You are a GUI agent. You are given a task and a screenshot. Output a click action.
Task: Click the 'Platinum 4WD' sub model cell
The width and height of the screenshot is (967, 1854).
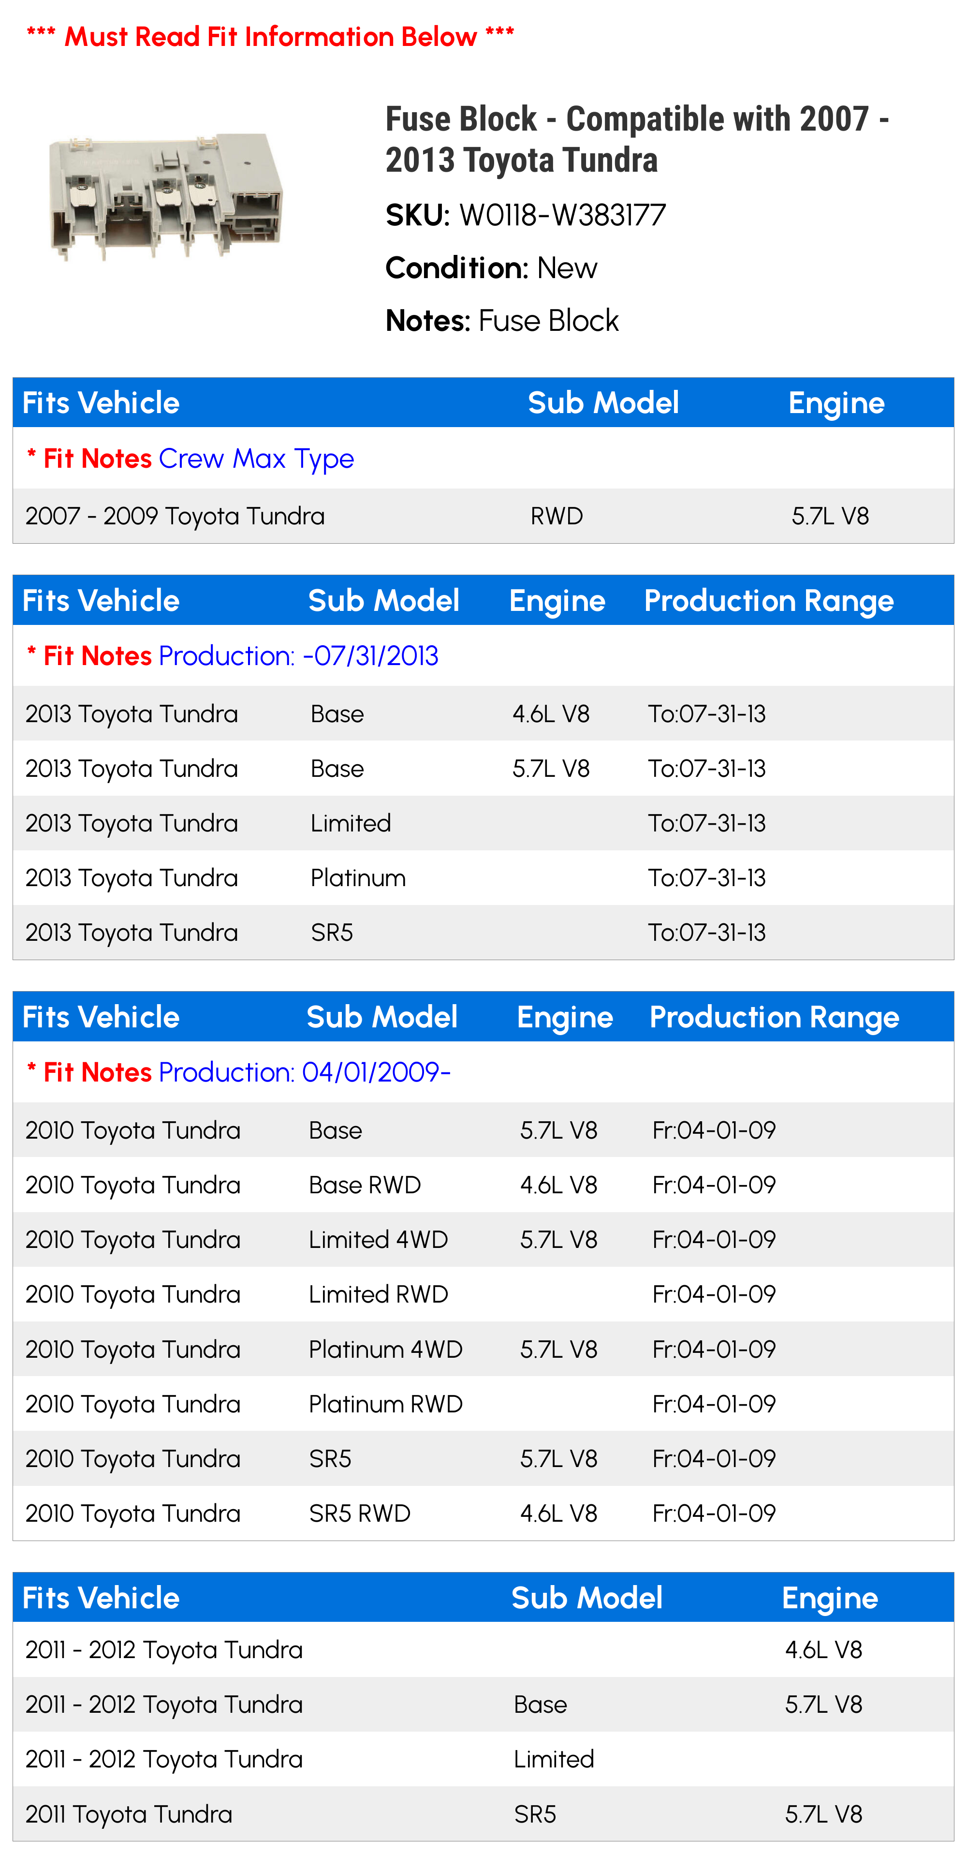386,1350
